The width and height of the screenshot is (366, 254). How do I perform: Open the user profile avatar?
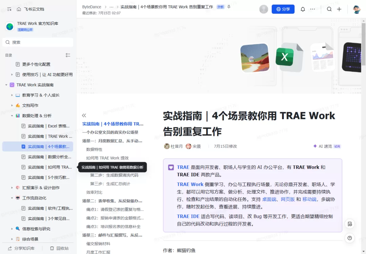tap(356, 9)
